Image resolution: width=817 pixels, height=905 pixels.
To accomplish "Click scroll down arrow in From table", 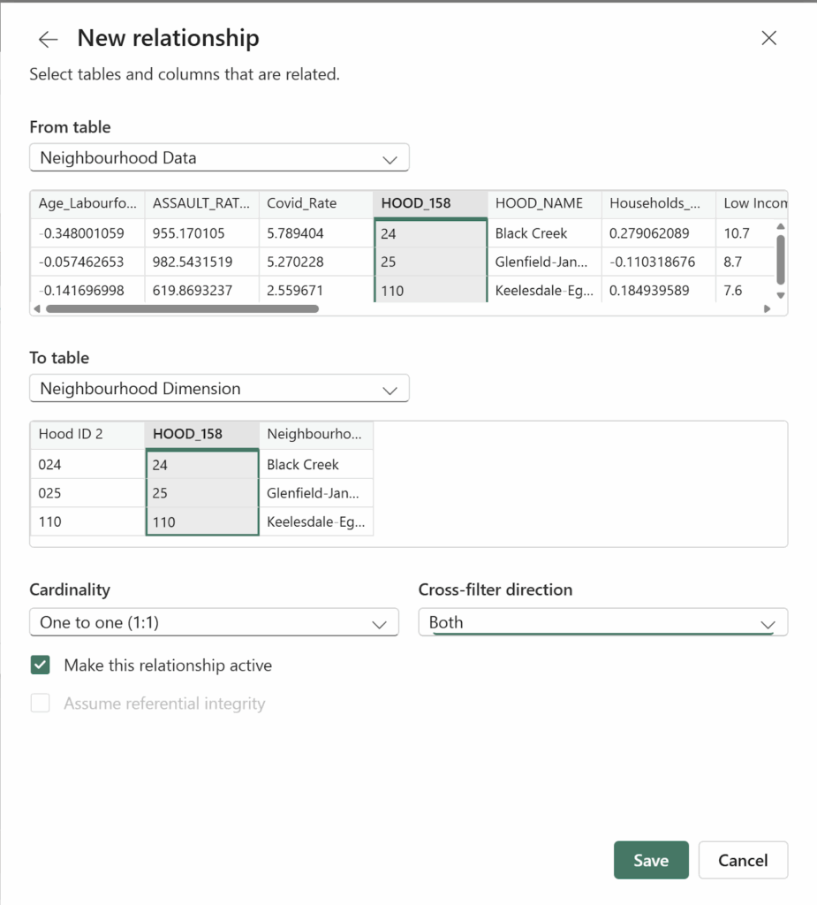I will click(x=779, y=295).
